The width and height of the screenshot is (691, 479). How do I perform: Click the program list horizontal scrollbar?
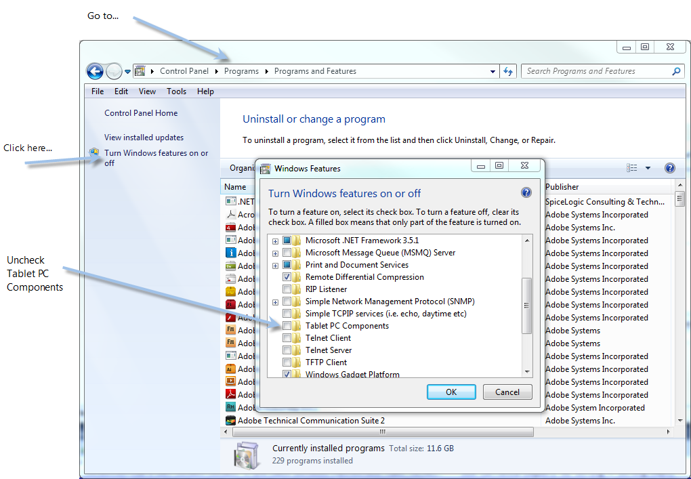tap(383, 432)
